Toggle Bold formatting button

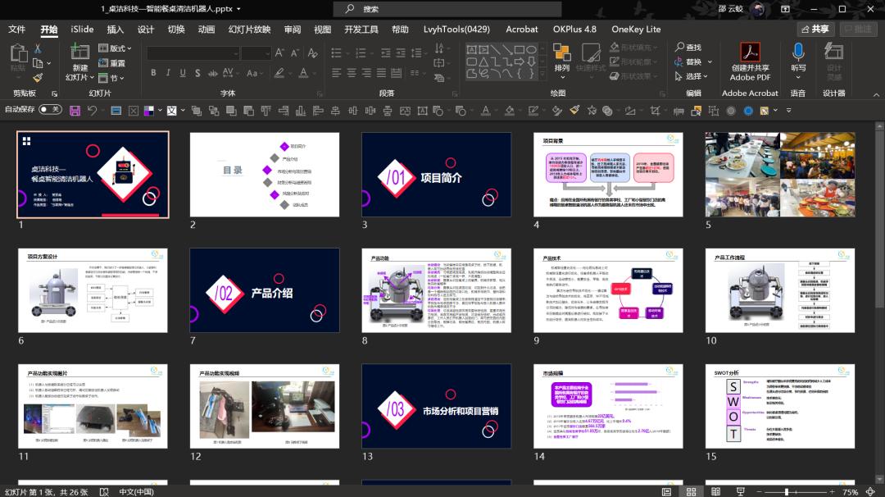point(153,73)
